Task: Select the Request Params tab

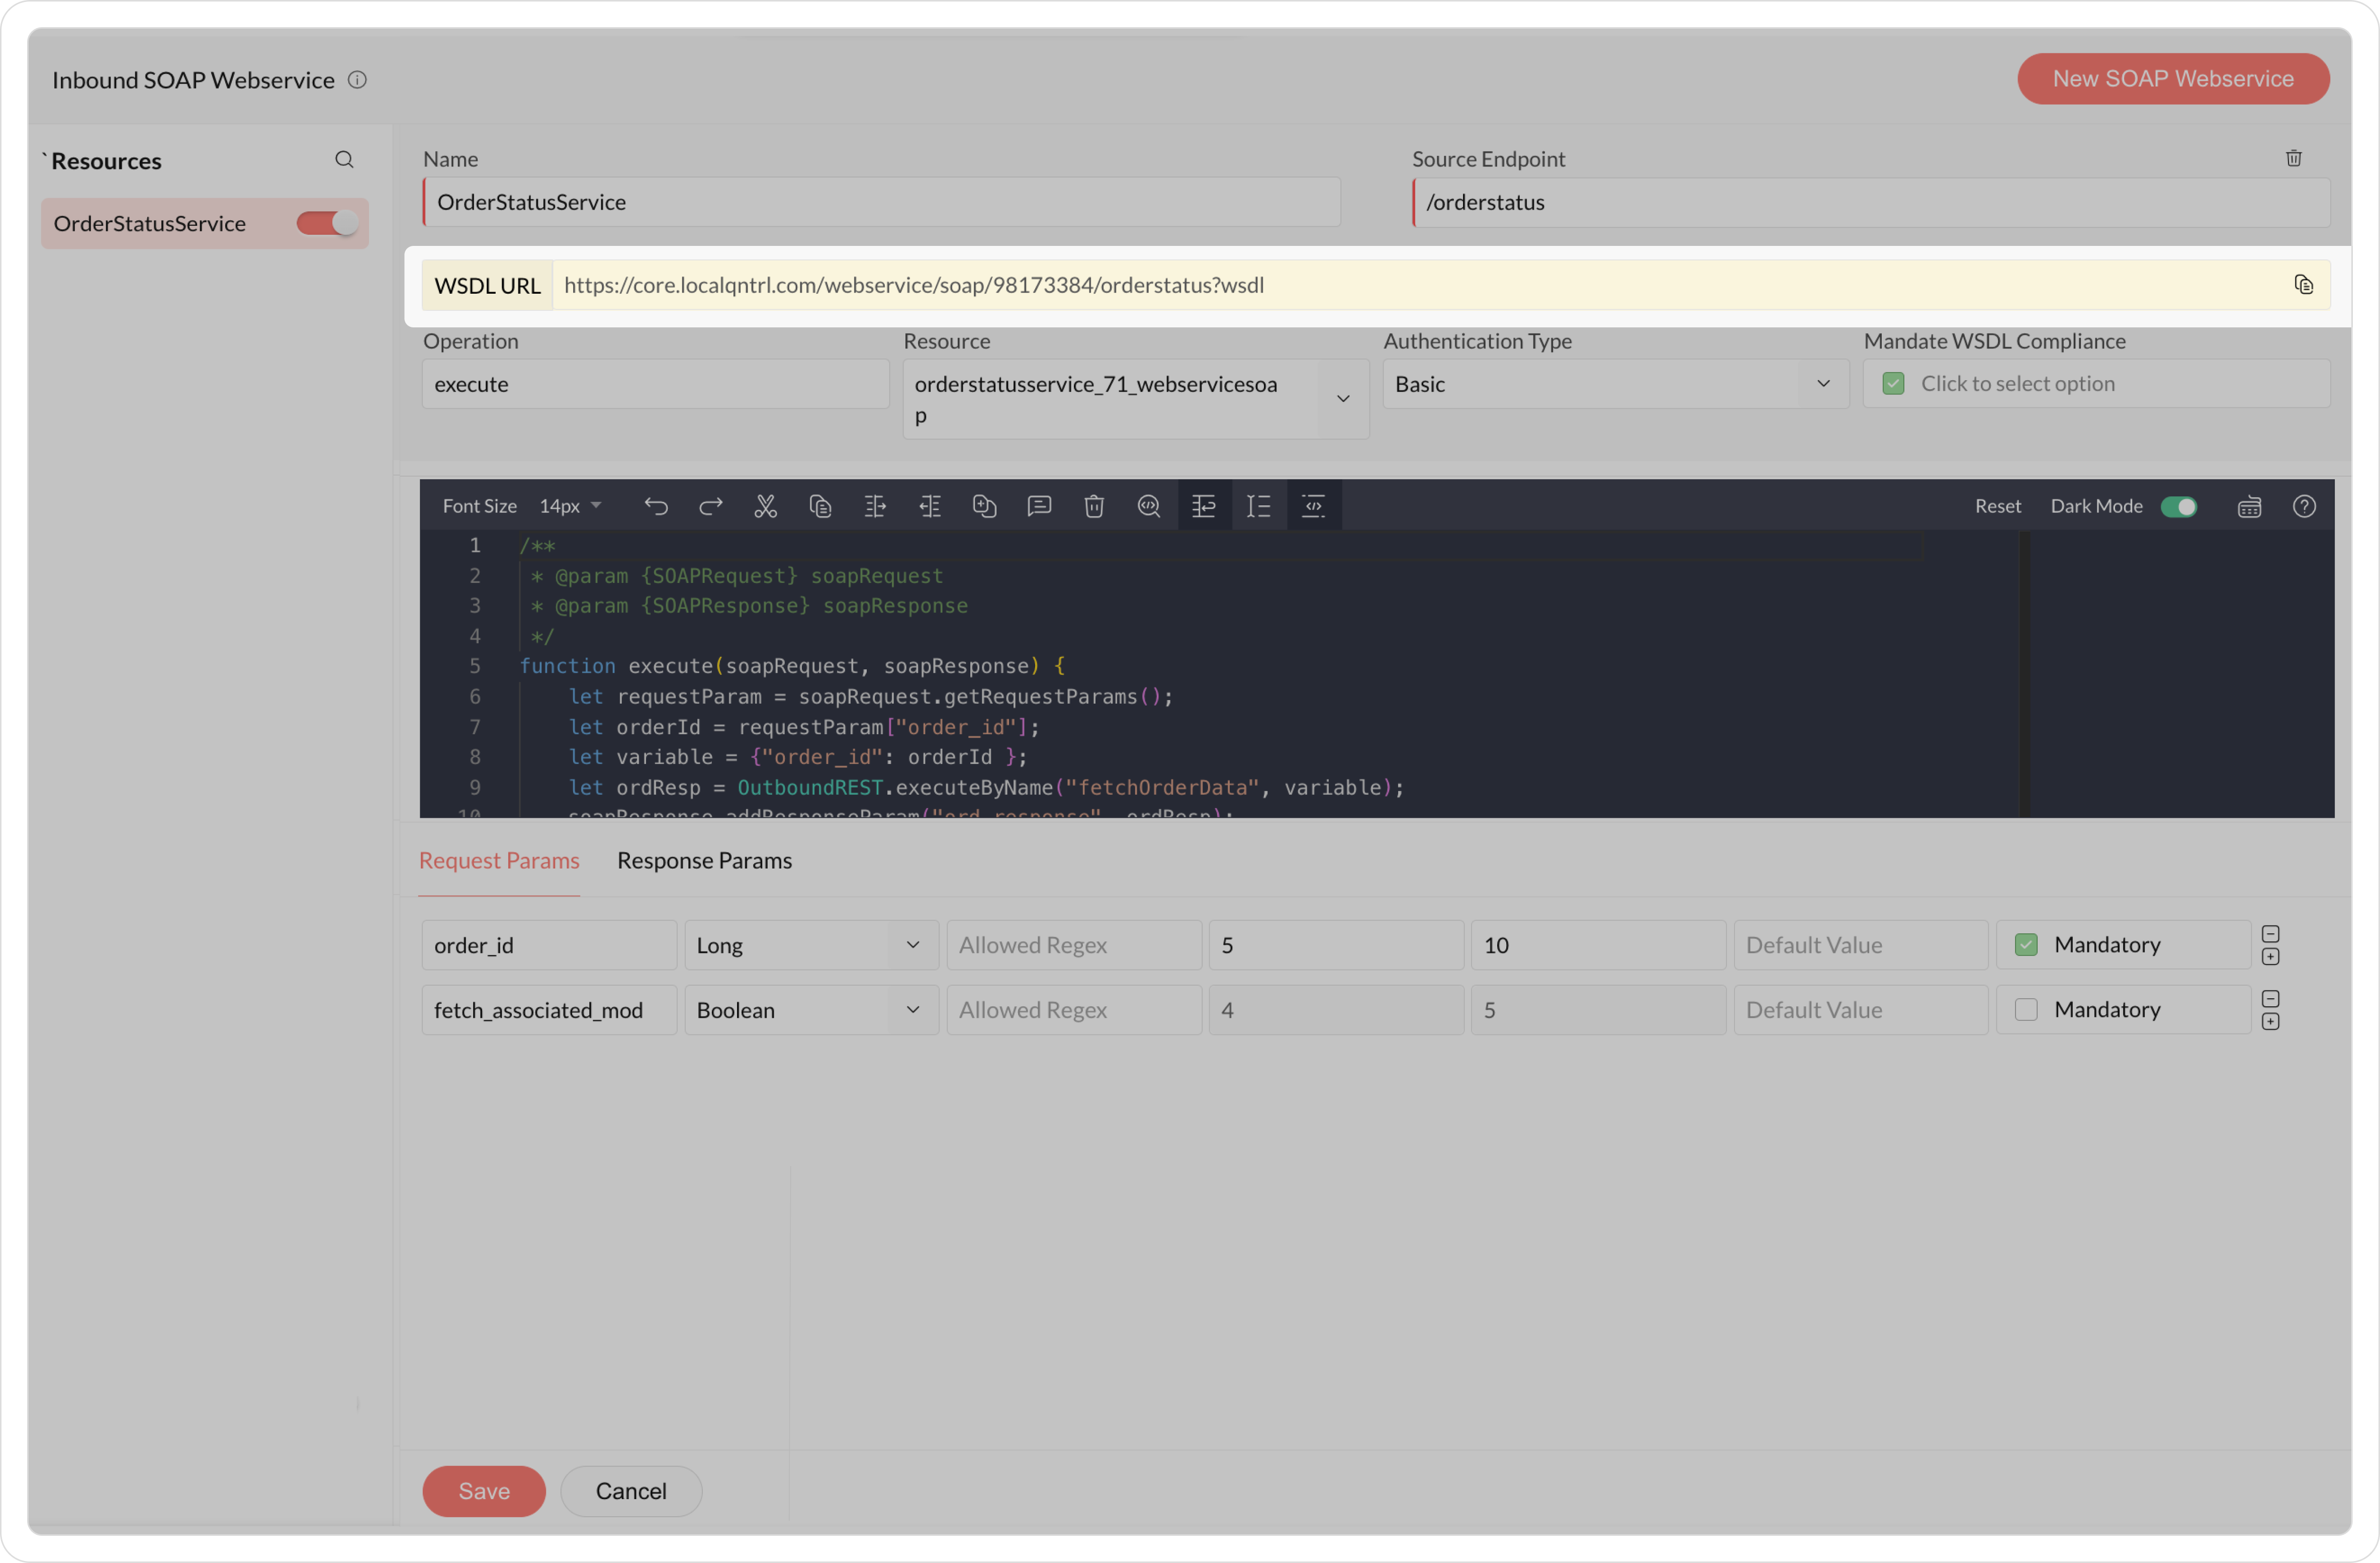Action: coord(499,860)
